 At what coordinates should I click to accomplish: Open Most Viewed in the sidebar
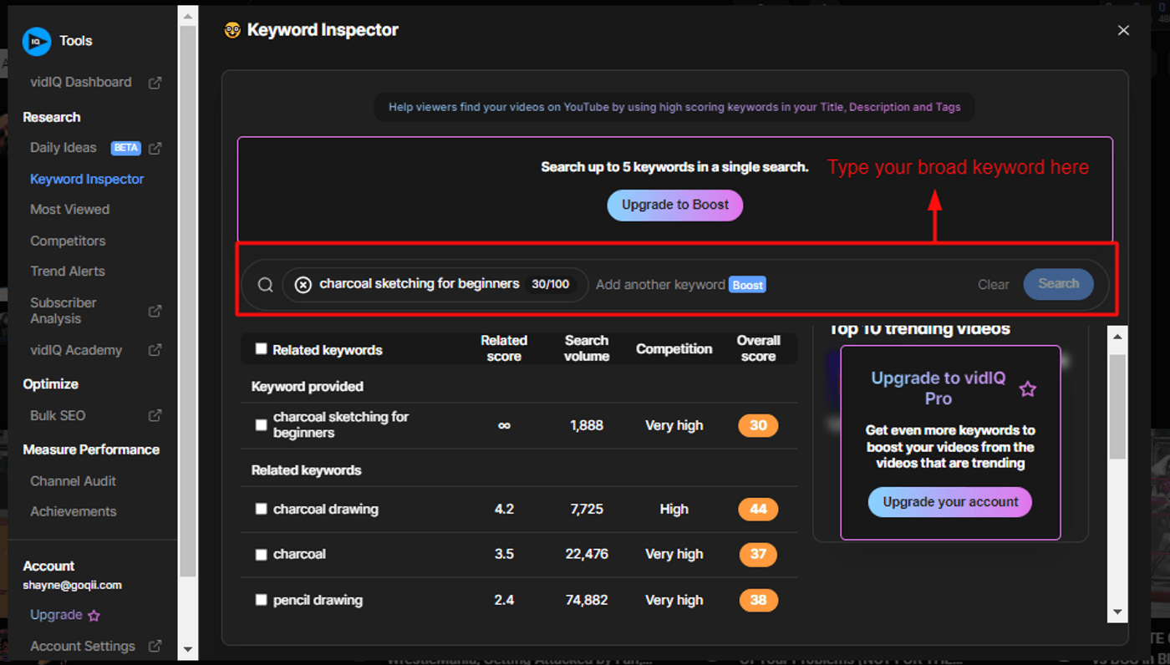69,210
